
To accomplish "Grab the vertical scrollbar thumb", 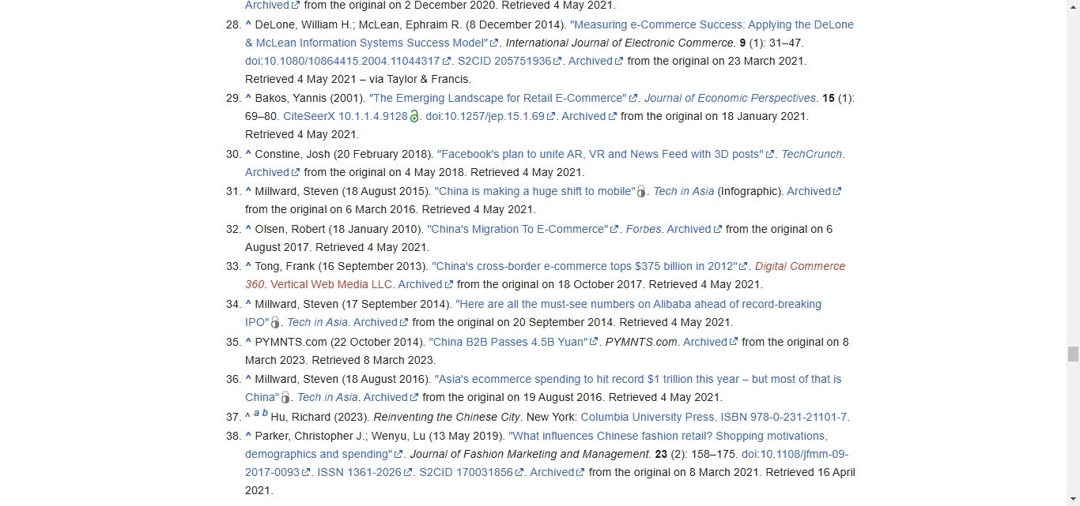I will click(1073, 354).
